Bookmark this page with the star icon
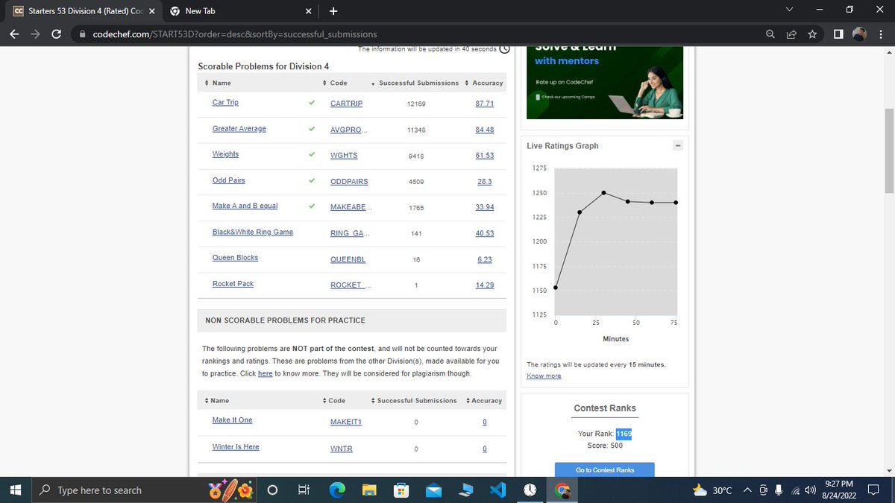The height and width of the screenshot is (503, 895). tap(811, 34)
